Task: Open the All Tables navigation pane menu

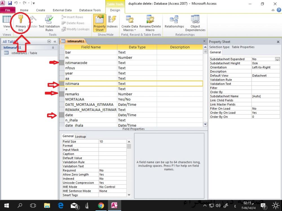Action: [49, 41]
